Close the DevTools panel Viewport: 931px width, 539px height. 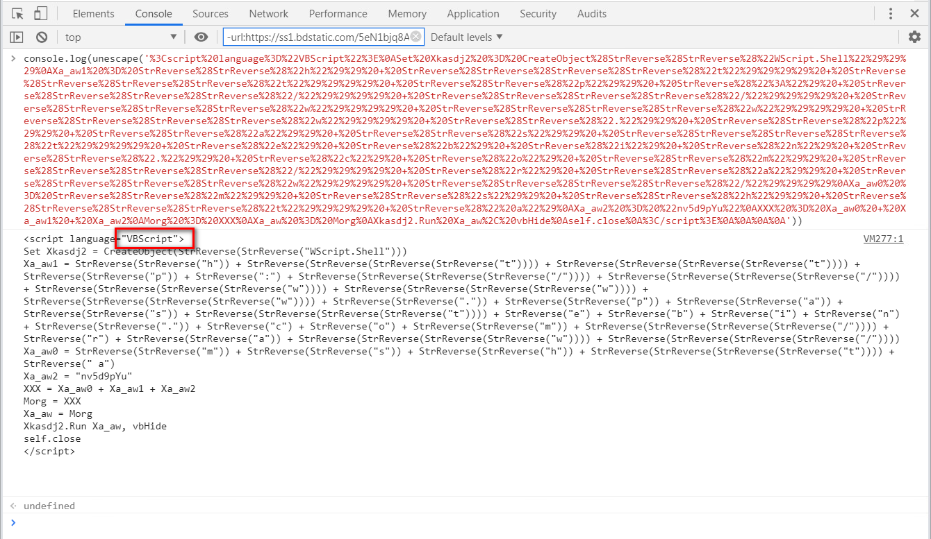914,14
